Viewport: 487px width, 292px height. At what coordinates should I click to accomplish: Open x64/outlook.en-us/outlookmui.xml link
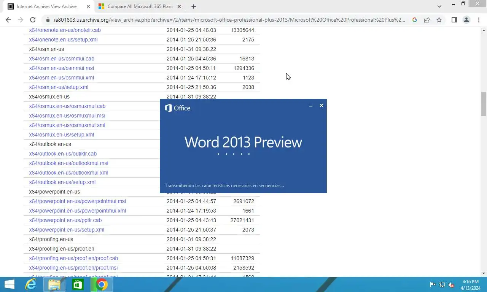[x=68, y=173]
